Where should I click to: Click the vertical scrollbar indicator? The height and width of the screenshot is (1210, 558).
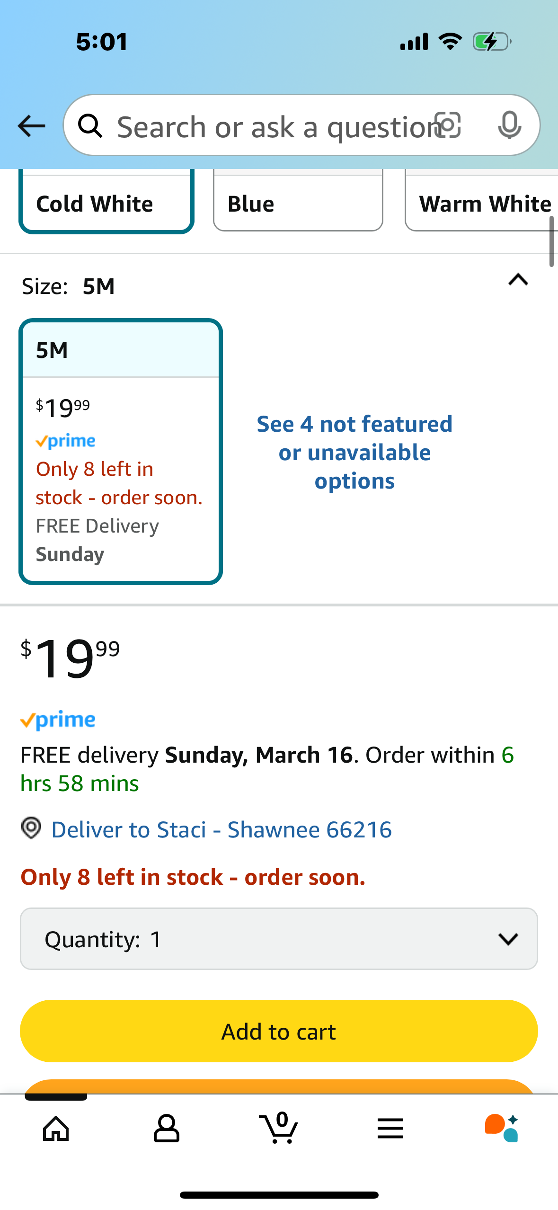coord(551,242)
